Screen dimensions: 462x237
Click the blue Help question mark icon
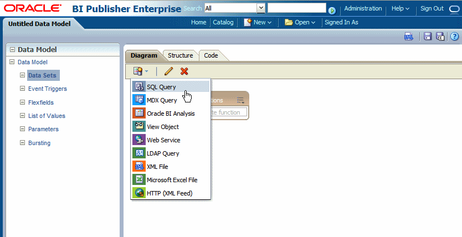[455, 36]
